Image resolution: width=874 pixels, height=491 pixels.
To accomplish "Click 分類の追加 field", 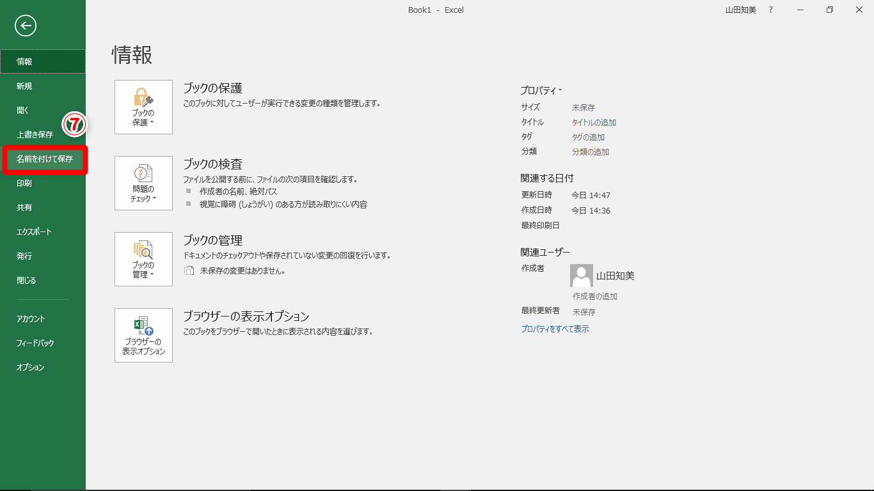I will [x=591, y=152].
